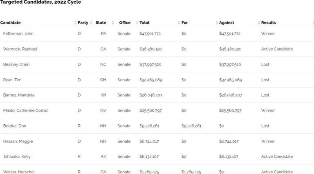The width and height of the screenshot is (314, 174).
Task: Click the Total column header
Action: tap(144, 22)
